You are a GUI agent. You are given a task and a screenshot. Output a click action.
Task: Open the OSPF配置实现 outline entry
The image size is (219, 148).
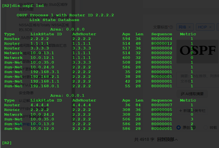(31, 116)
